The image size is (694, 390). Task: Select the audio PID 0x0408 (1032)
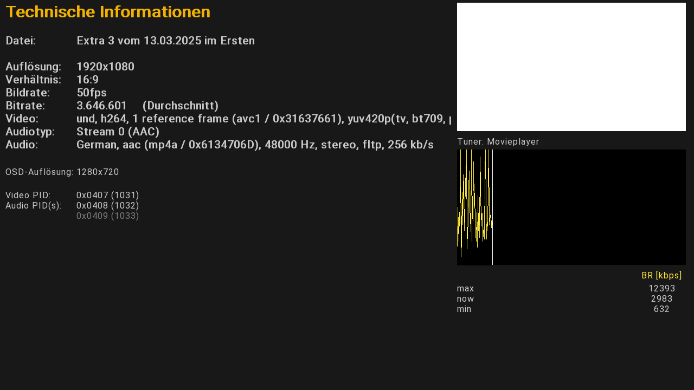tap(107, 205)
